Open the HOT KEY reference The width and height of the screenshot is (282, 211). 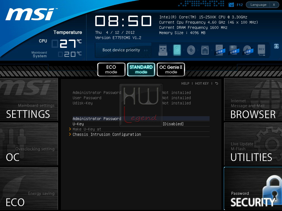pyautogui.click(x=202, y=84)
